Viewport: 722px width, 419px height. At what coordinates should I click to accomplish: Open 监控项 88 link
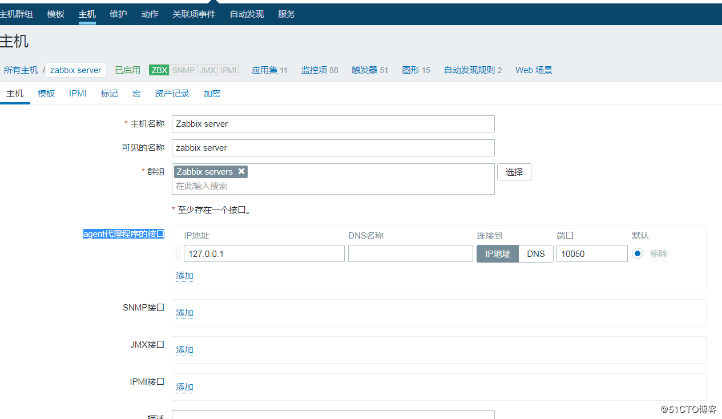click(x=320, y=70)
